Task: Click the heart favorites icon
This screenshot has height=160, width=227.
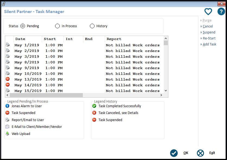Action: (208, 11)
